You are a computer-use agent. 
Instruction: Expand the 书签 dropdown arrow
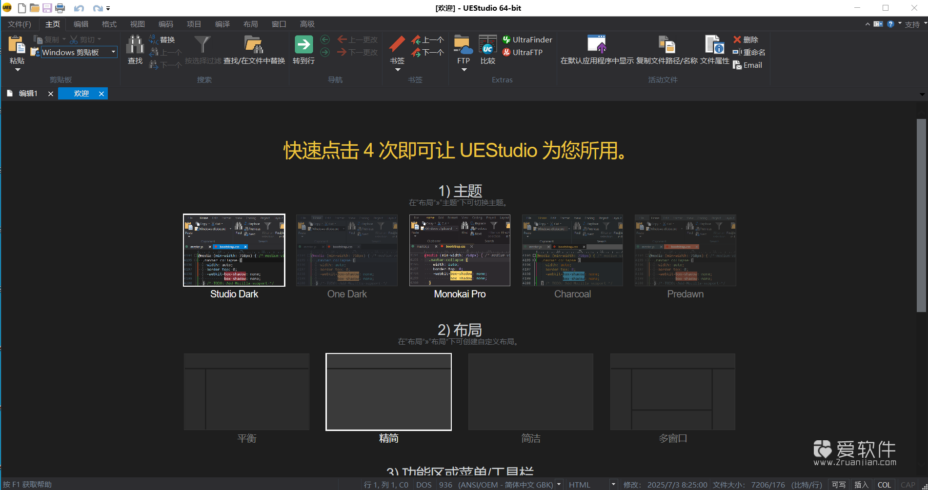point(398,70)
